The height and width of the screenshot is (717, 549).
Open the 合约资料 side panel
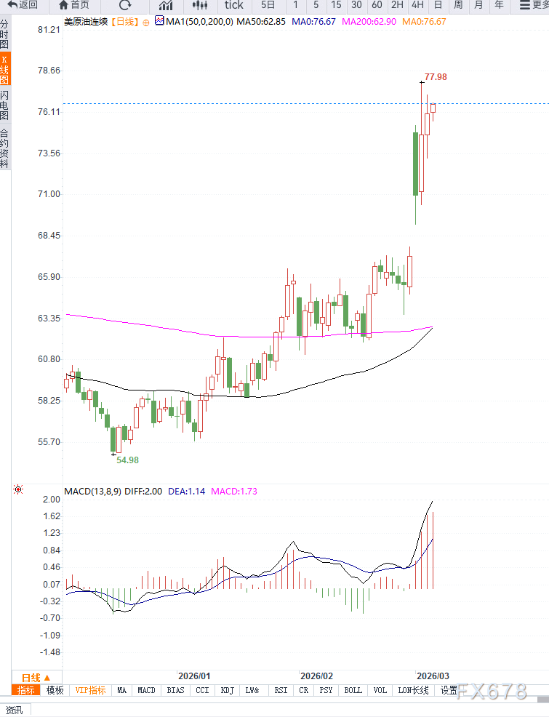[x=5, y=148]
